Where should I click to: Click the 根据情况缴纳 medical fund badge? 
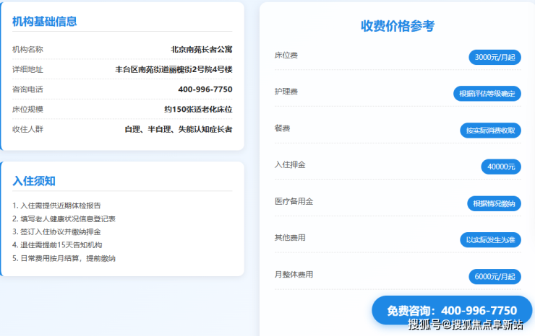click(x=494, y=203)
